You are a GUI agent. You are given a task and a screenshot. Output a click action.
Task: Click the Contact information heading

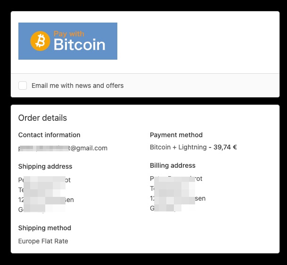49,135
